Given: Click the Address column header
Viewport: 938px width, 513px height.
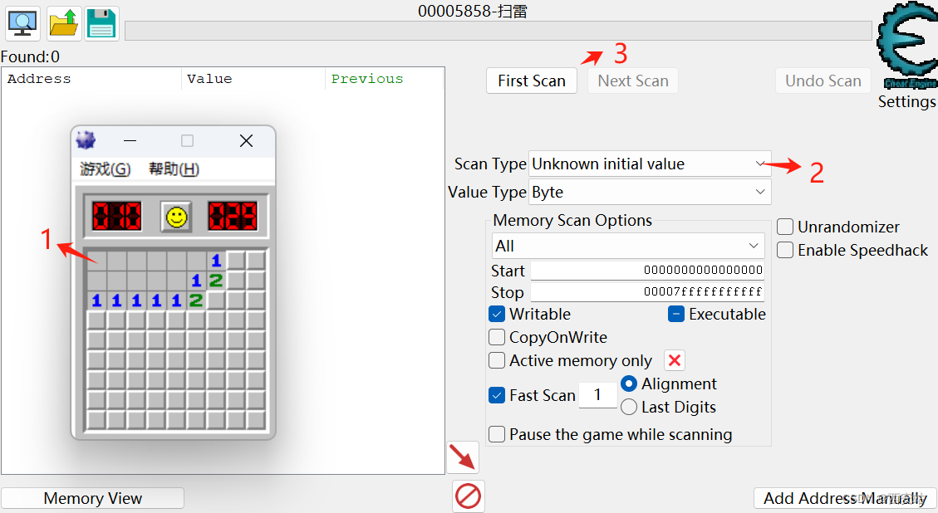Looking at the screenshot, I should tap(91, 79).
